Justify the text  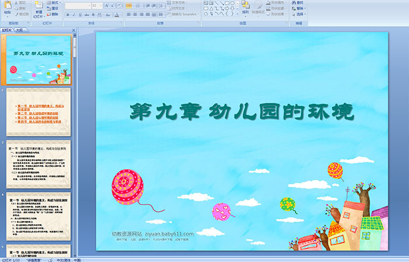tap(148, 15)
